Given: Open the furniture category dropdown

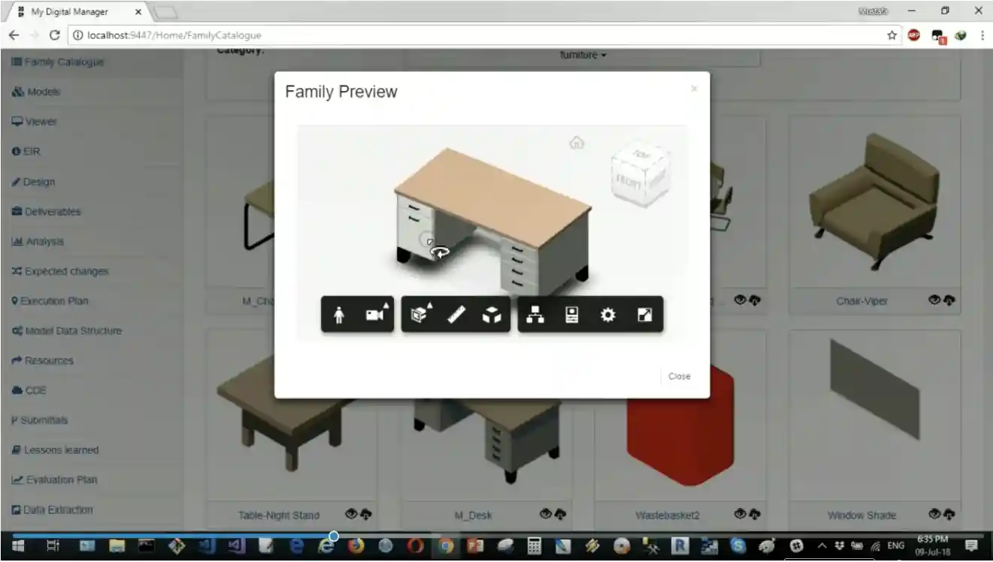Looking at the screenshot, I should point(583,54).
